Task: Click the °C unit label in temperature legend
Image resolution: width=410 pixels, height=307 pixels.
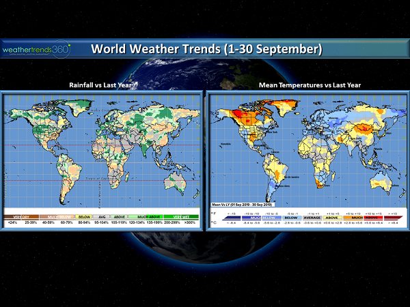Action: click(x=213, y=222)
